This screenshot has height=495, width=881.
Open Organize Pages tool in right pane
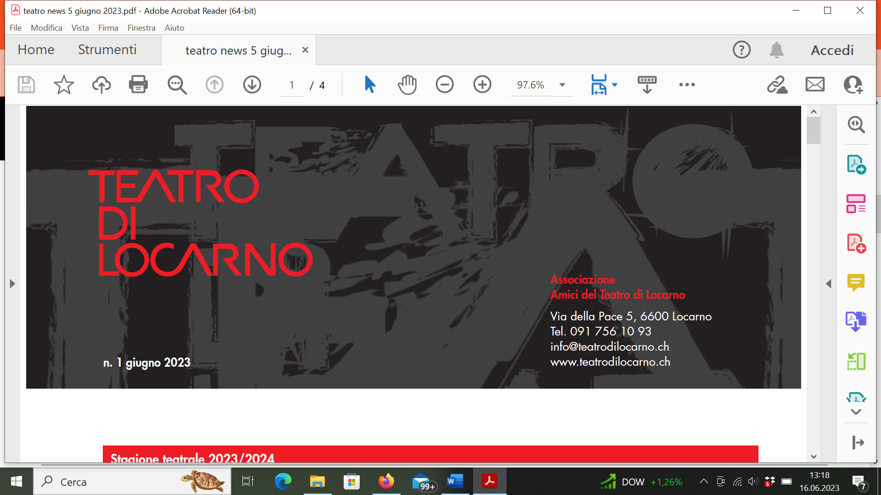point(856,203)
